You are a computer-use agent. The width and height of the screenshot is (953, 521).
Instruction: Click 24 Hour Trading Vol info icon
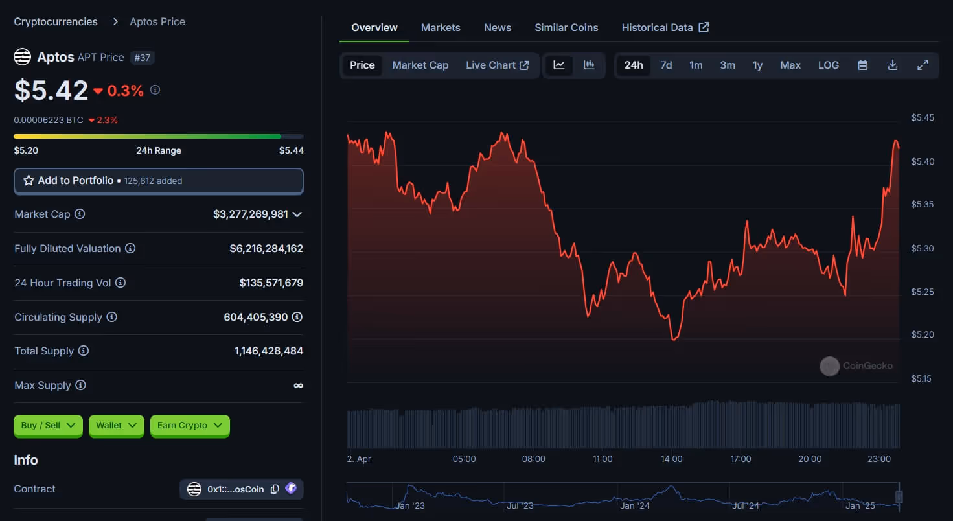(x=121, y=283)
